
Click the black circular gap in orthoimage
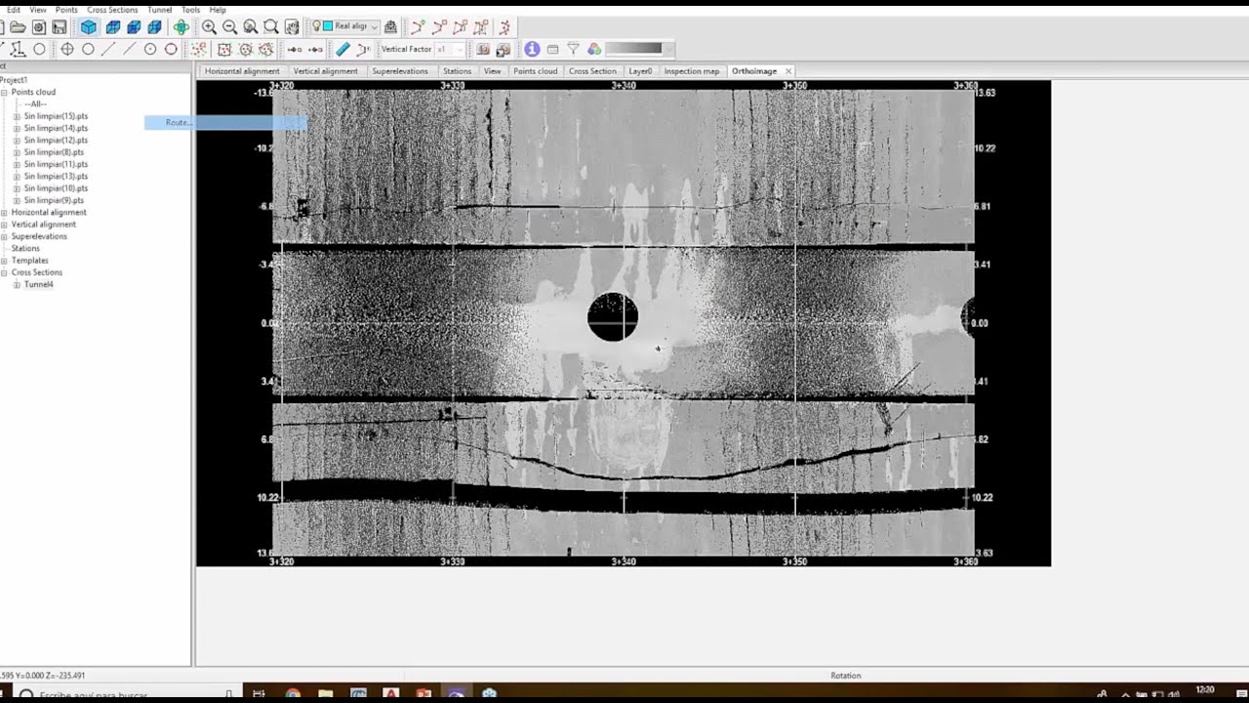(613, 317)
